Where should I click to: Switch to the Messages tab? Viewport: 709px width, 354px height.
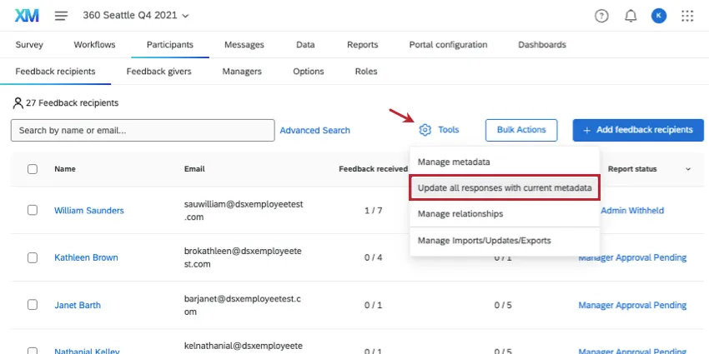(244, 45)
